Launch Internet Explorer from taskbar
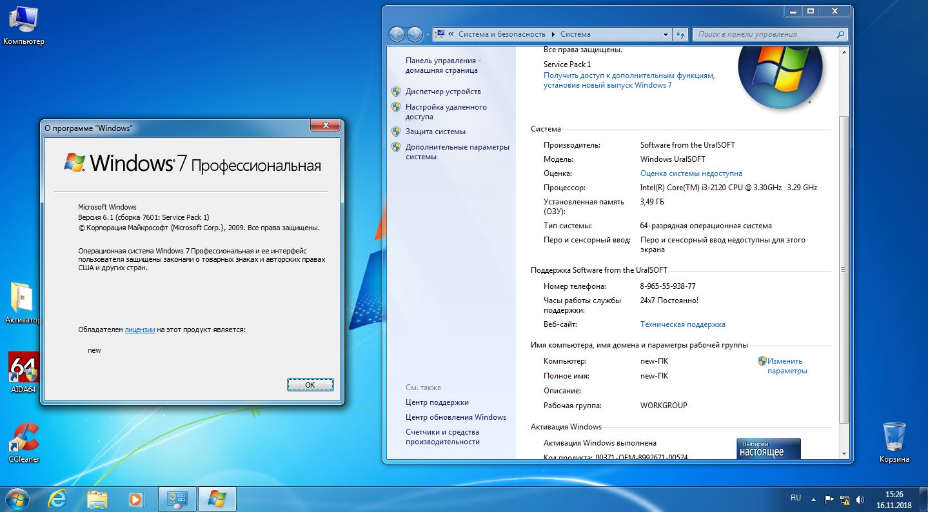This screenshot has width=928, height=512. (x=58, y=499)
